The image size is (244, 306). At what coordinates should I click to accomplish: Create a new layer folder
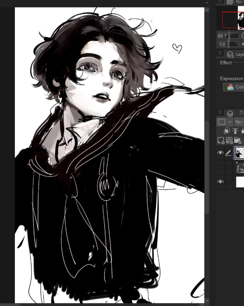pyautogui.click(x=237, y=140)
